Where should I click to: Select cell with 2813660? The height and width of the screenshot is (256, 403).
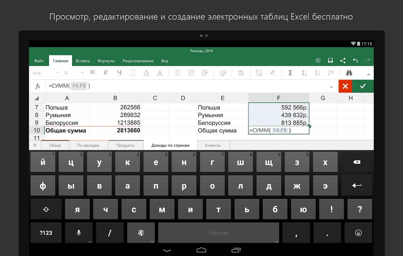tap(116, 130)
